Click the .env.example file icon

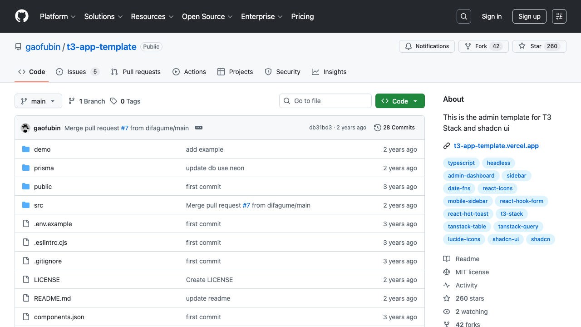coord(26,224)
